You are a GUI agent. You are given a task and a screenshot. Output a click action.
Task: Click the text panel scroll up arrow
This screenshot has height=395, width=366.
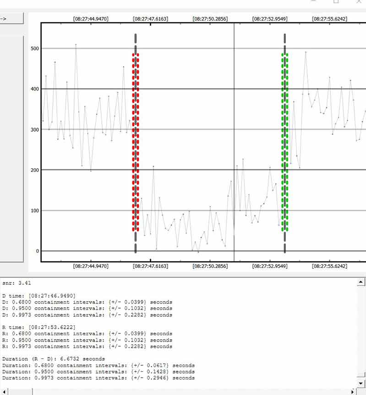(x=361, y=282)
